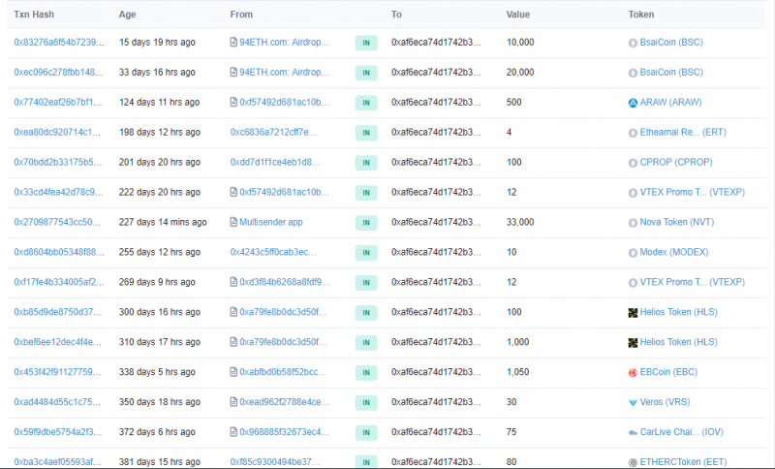Open transaction hash 0xad4484d55c1c75
775x469 pixels.
[57, 402]
